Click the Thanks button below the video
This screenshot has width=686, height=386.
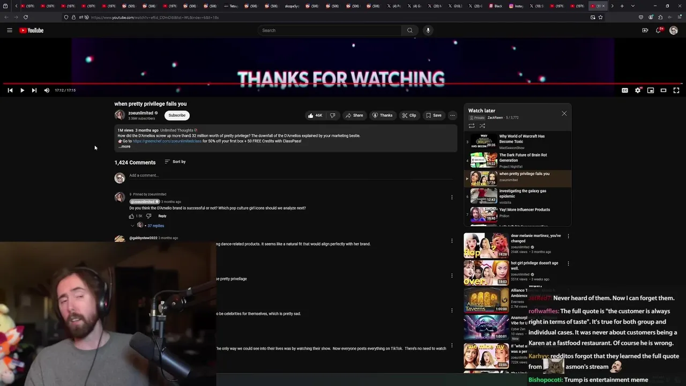click(x=383, y=115)
